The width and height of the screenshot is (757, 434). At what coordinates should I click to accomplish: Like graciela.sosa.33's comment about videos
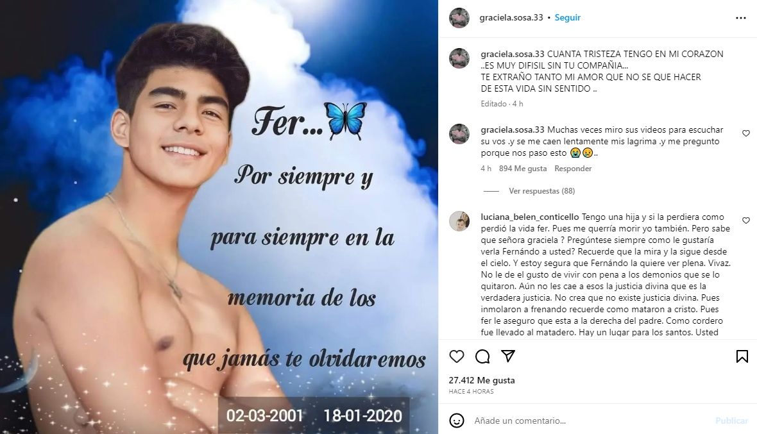coord(746,133)
